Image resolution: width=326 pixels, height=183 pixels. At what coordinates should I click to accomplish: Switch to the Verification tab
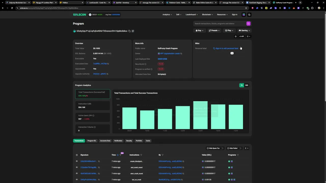pyautogui.click(x=118, y=141)
